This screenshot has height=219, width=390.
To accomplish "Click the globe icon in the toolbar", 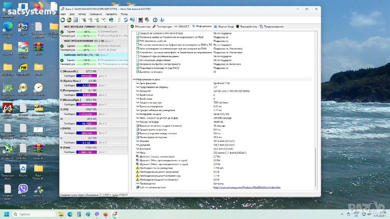I will [x=111, y=20].
